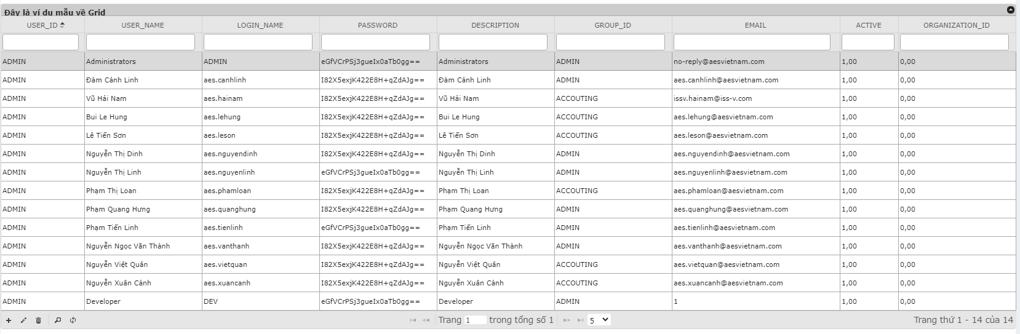Click the add new row plus icon
1020x334 pixels.
click(x=9, y=320)
